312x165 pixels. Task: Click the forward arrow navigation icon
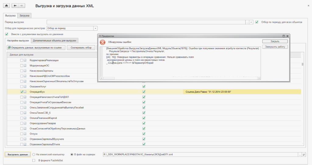[21, 6]
